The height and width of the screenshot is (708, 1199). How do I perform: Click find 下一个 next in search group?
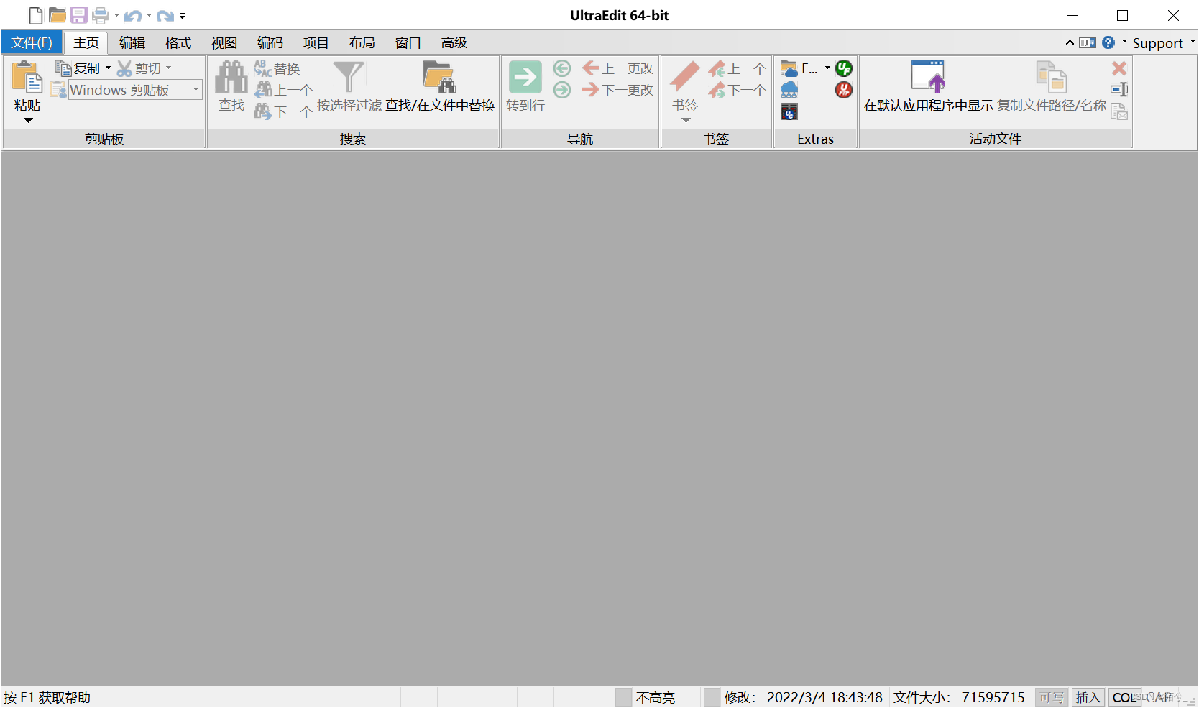pyautogui.click(x=284, y=111)
